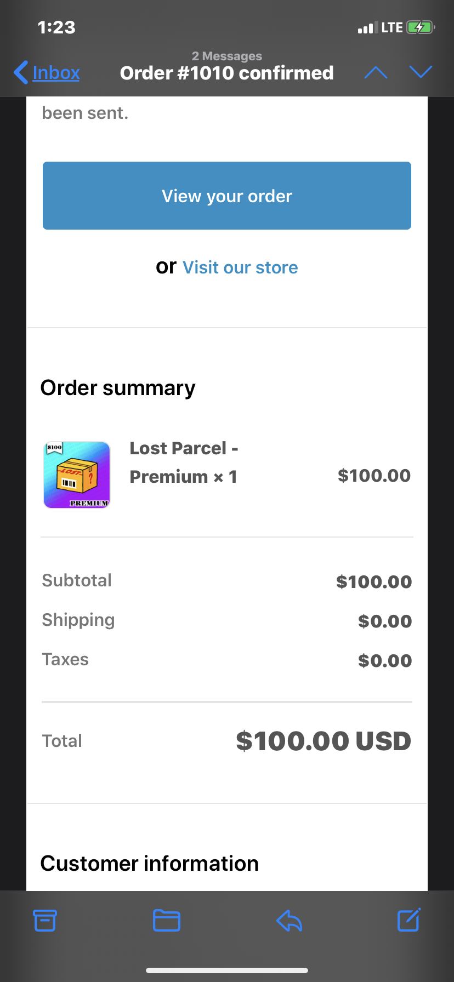Move message using the folder icon
This screenshot has width=454, height=982.
pos(167,920)
